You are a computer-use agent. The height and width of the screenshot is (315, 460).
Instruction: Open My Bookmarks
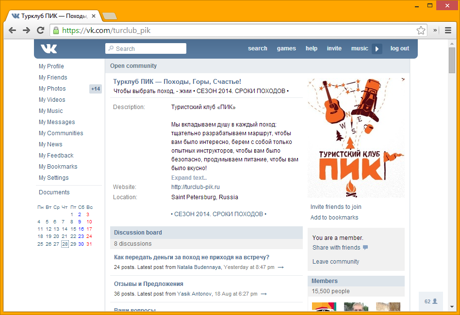tap(58, 166)
